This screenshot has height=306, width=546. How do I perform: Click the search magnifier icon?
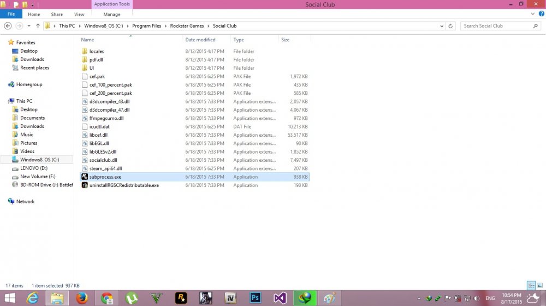pos(536,26)
